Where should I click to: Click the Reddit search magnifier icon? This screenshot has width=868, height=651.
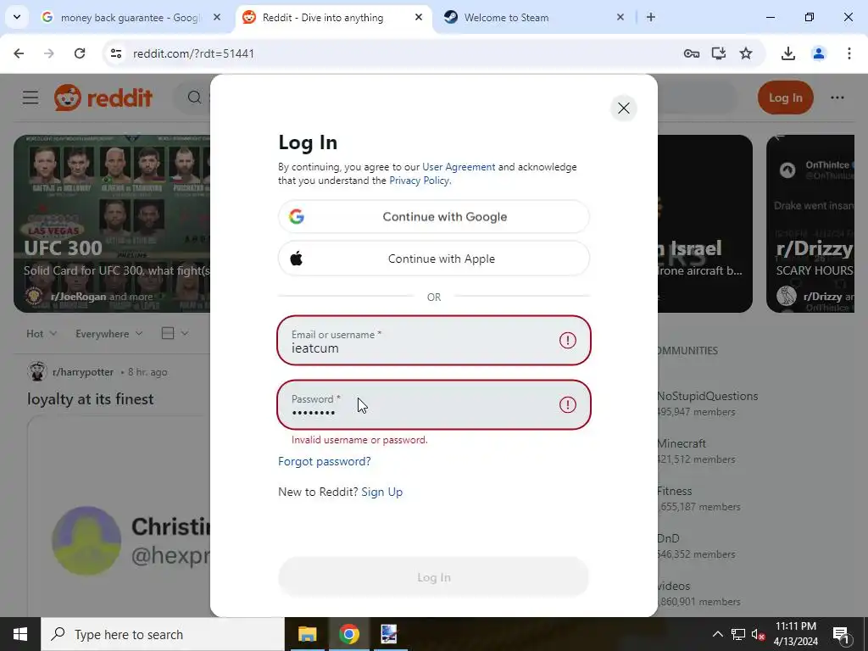(194, 97)
